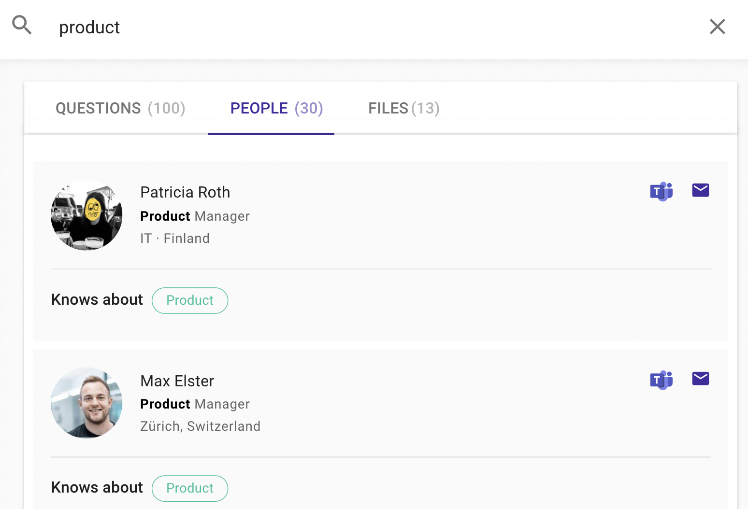Viewport: 748px width, 509px height.
Task: Click Patricia Roth's Product tag
Action: (x=190, y=300)
